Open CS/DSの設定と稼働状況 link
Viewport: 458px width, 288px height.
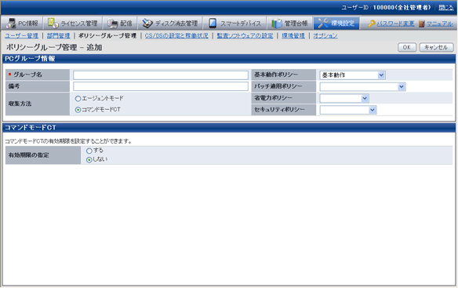point(176,35)
